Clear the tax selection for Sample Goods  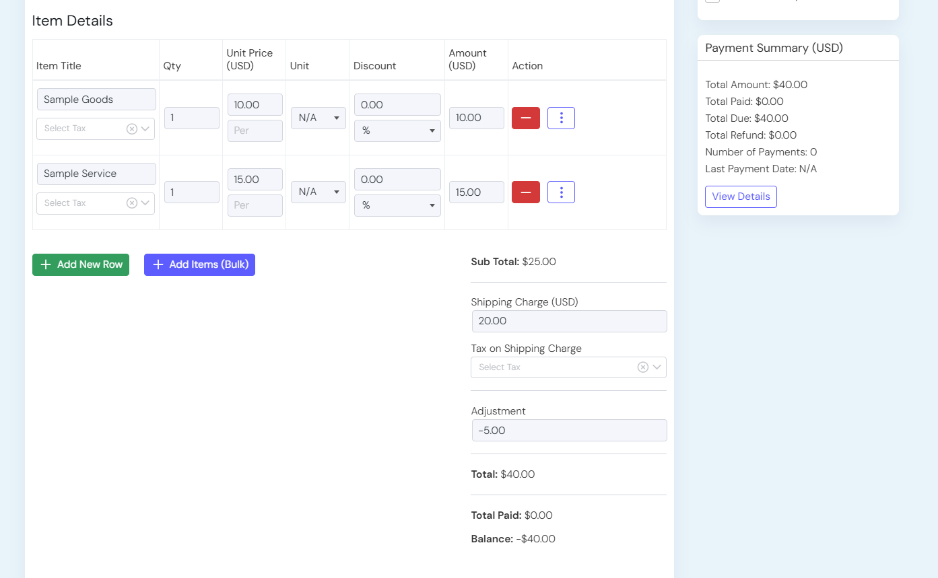(132, 129)
